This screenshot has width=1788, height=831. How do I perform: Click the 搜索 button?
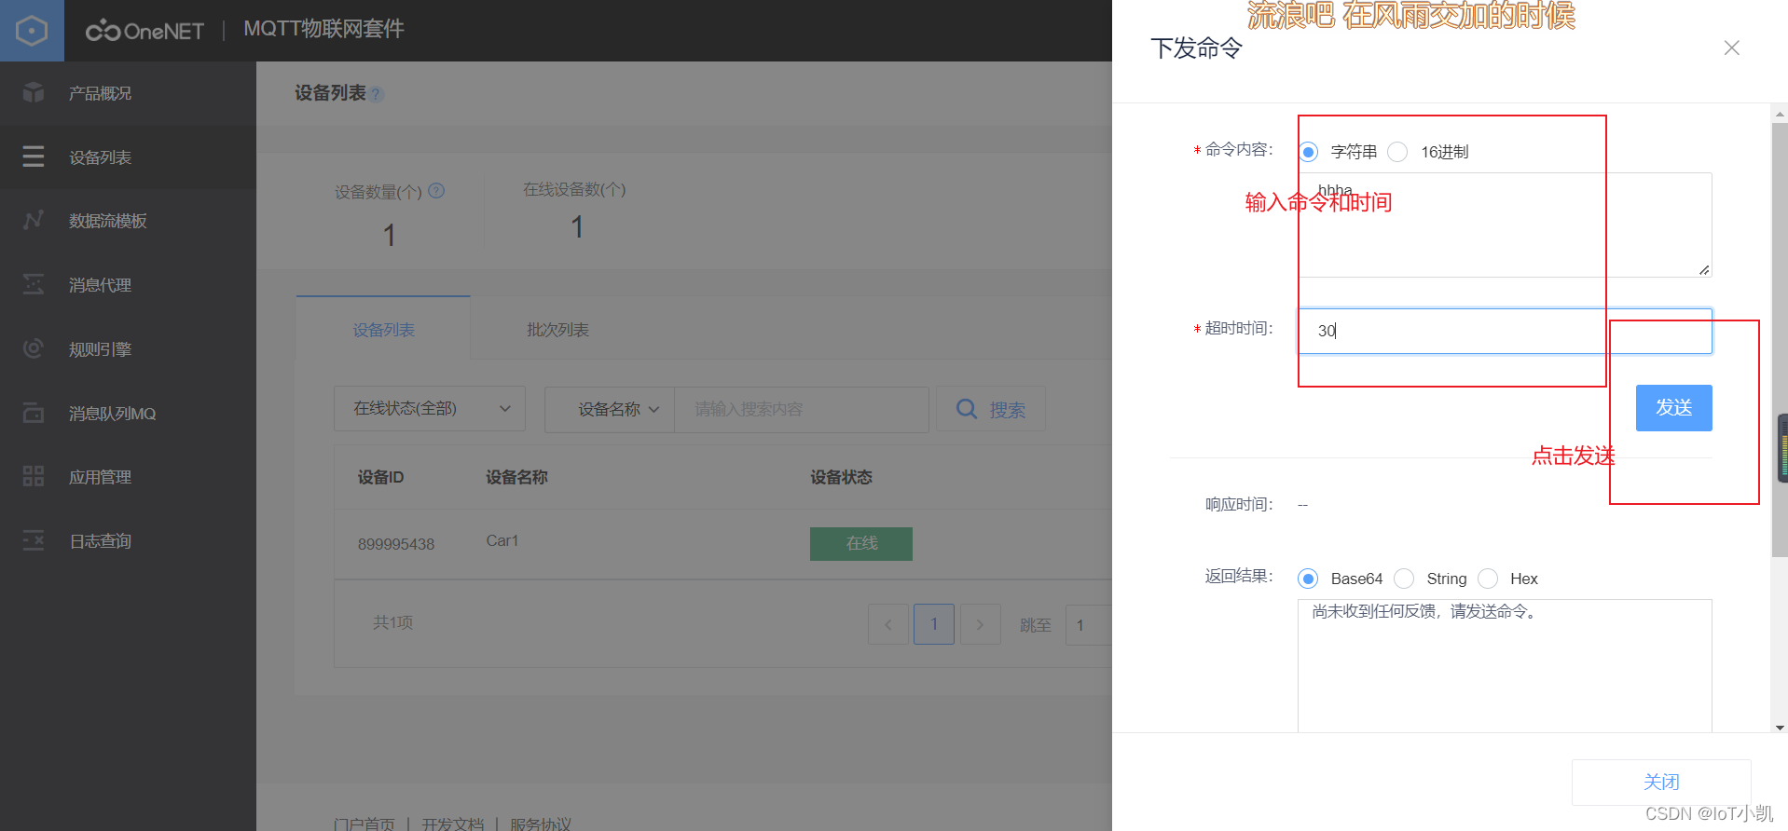coord(991,409)
